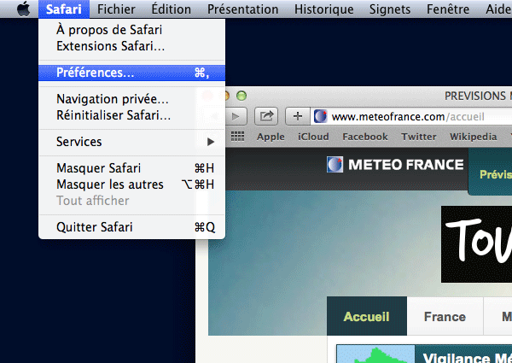Select Masquer les autres item

[x=131, y=184]
